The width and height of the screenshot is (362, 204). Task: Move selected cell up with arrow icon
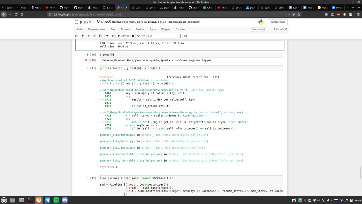click(x=107, y=36)
